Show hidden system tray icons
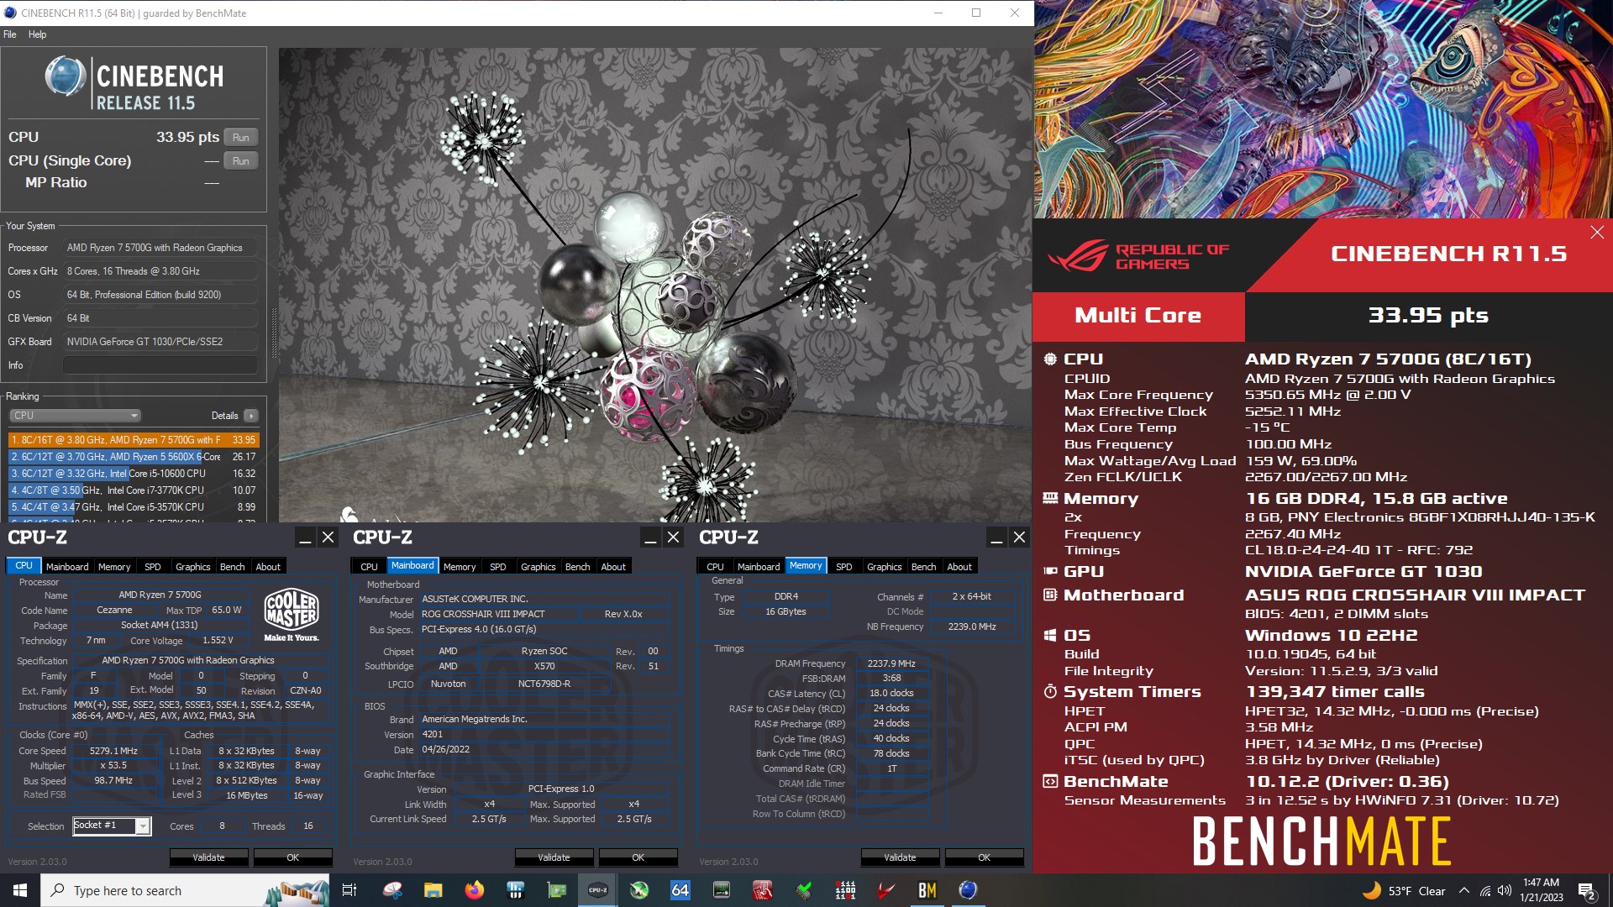Viewport: 1613px width, 907px height. (x=1464, y=891)
